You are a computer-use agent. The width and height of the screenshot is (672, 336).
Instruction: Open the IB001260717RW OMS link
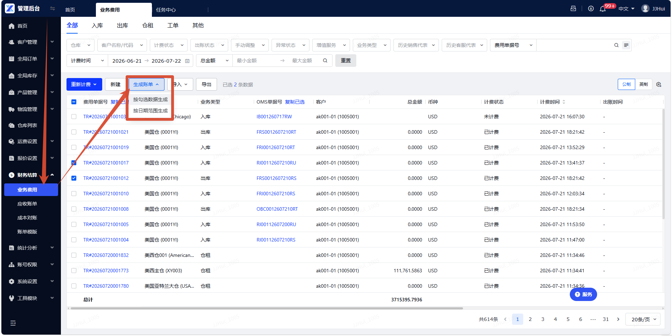tap(274, 117)
